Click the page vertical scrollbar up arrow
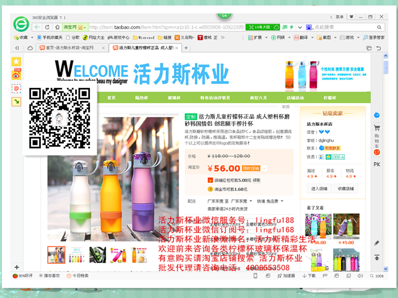398x298 pixels. click(x=386, y=56)
